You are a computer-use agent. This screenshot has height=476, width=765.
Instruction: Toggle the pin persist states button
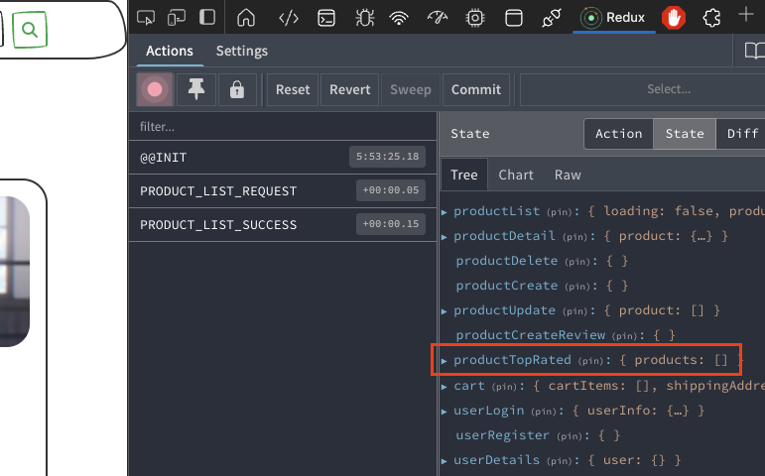click(196, 89)
